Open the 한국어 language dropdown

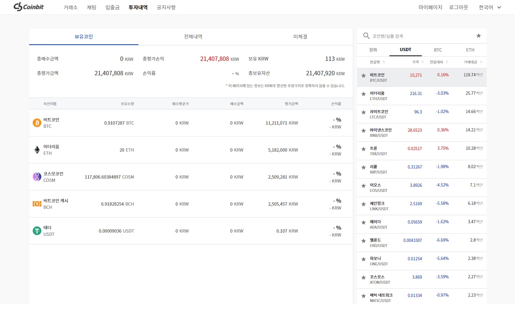[490, 7]
